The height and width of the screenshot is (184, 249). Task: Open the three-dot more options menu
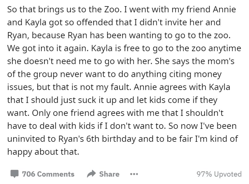(134, 174)
